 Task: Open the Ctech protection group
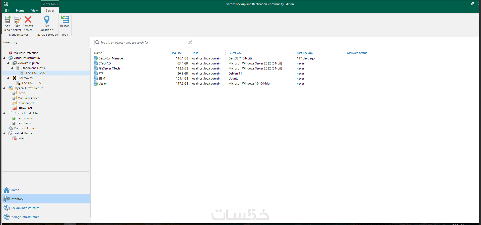point(21,93)
